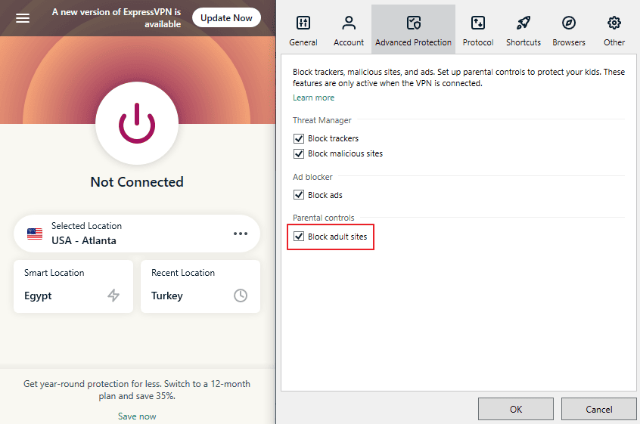Select the Advanced Protection tab
The image size is (640, 424).
pyautogui.click(x=414, y=29)
